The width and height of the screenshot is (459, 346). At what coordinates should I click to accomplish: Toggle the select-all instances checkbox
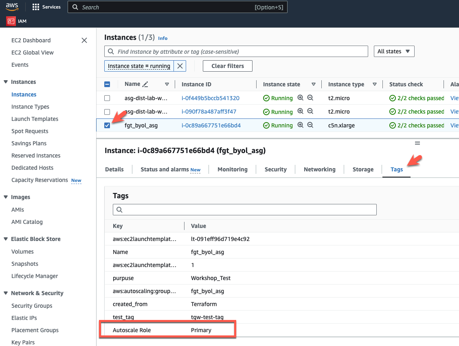click(107, 84)
